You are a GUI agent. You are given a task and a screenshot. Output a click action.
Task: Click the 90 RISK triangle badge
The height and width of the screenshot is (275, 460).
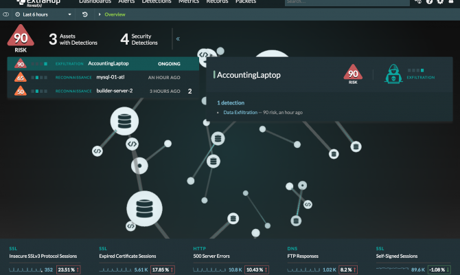tap(21, 38)
